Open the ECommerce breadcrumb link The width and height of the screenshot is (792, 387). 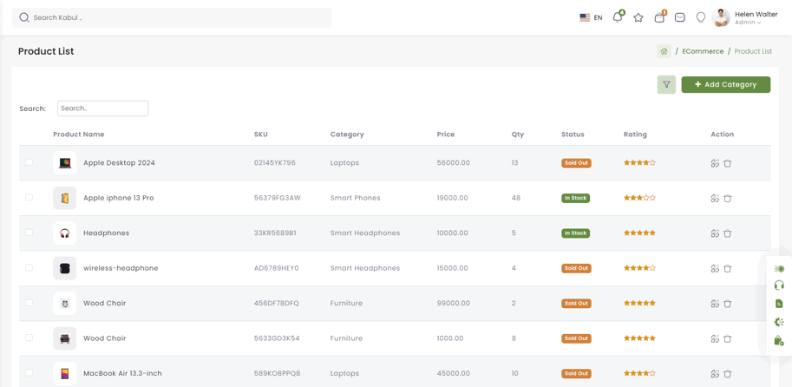point(703,51)
